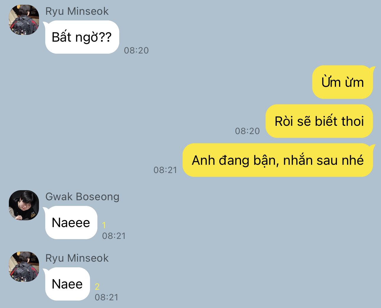Click the Ryu Minseok name at top

tap(77, 11)
